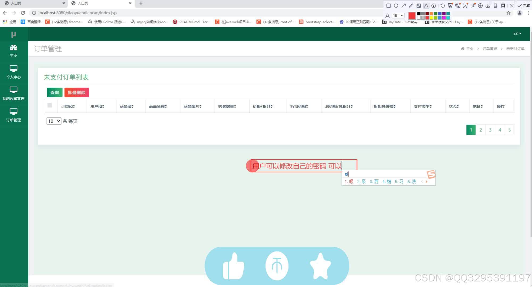The image size is (532, 287).
Task: Select the ellipse annotation tool
Action: [396, 6]
